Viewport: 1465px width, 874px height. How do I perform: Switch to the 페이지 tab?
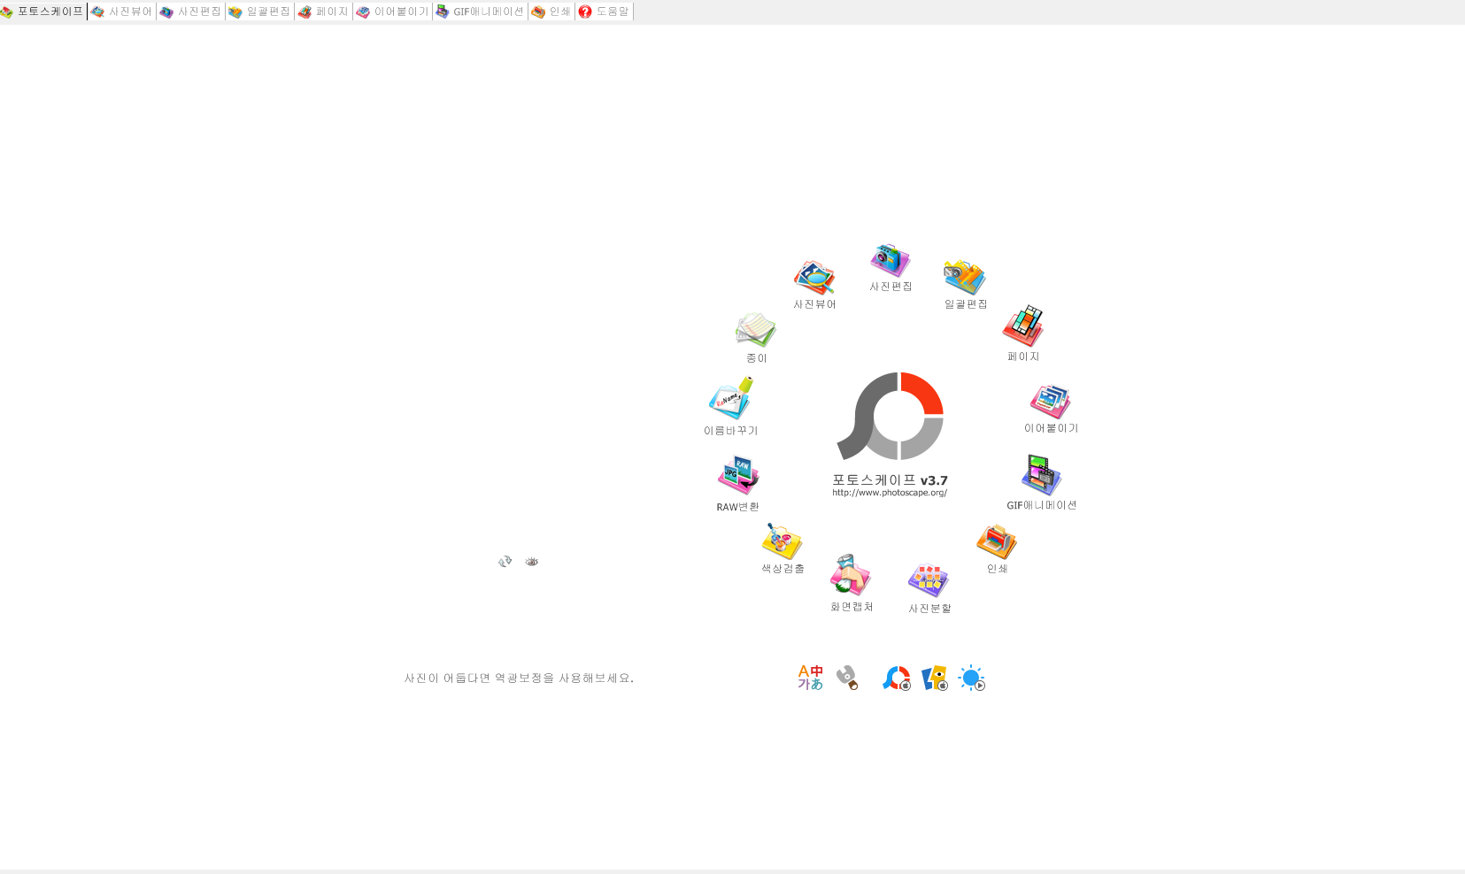[324, 11]
